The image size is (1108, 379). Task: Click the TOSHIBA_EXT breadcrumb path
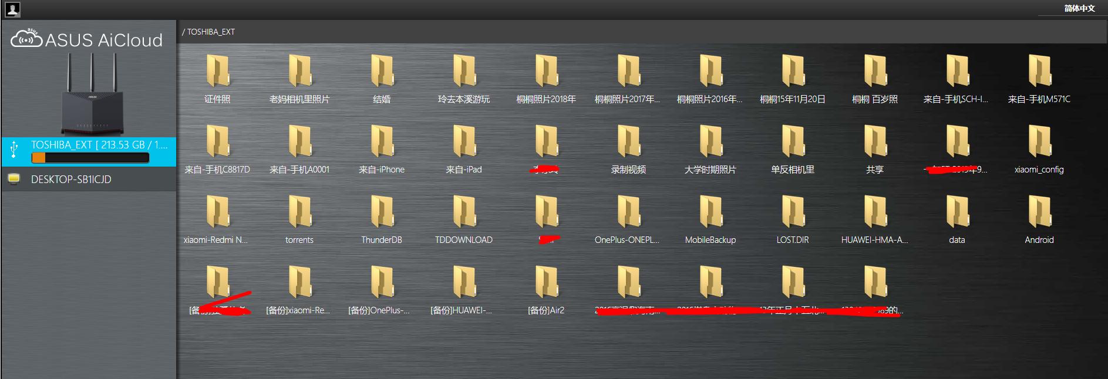211,32
